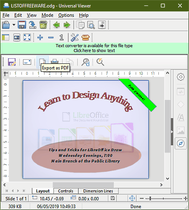Open the Options menu
The width and height of the screenshot is (189, 210).
(x=66, y=15)
